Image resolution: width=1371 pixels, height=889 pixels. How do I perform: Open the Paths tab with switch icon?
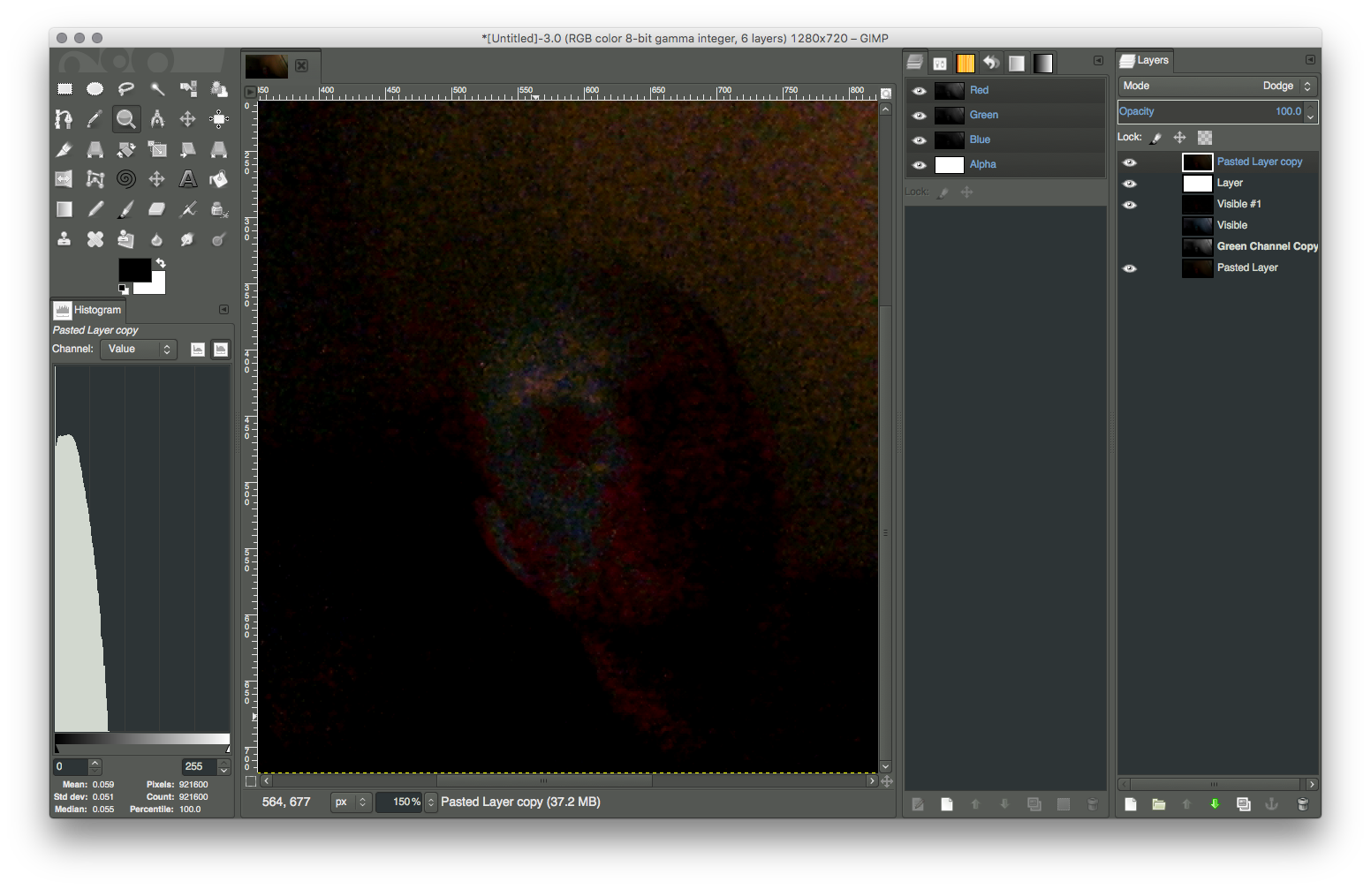pyautogui.click(x=940, y=64)
